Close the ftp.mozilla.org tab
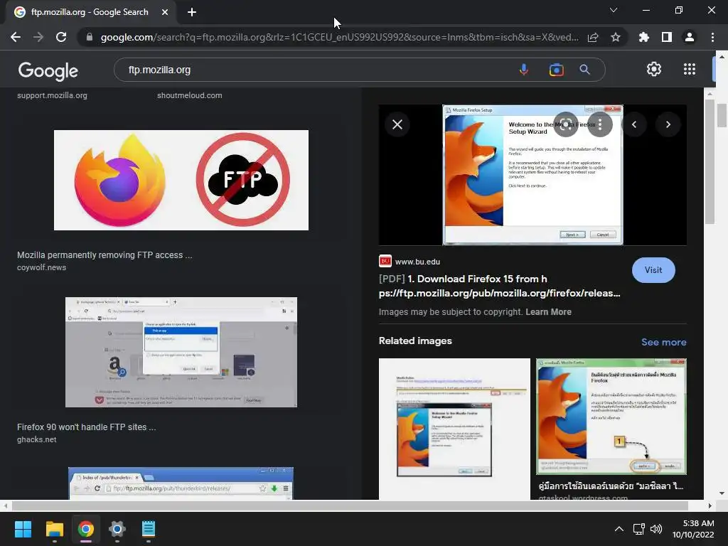The width and height of the screenshot is (728, 546). tap(165, 12)
